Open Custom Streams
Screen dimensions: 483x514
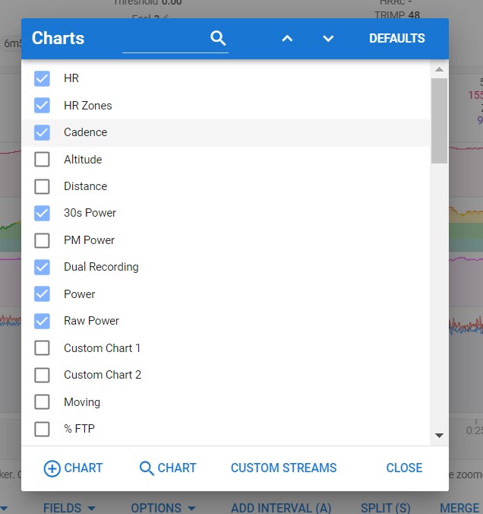[283, 468]
